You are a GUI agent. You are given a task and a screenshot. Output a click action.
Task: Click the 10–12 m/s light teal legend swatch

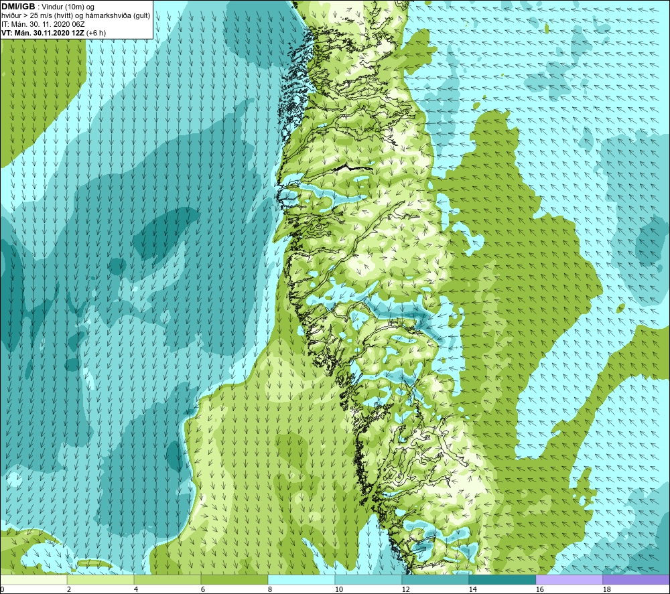[x=368, y=579]
